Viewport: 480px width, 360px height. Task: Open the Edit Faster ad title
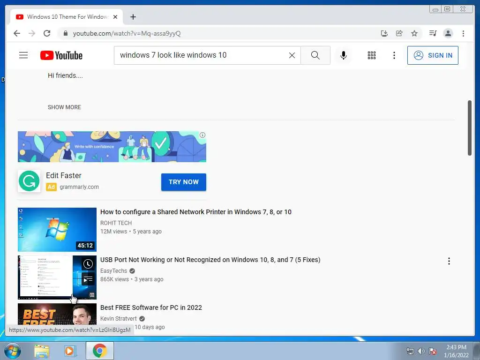pos(64,175)
